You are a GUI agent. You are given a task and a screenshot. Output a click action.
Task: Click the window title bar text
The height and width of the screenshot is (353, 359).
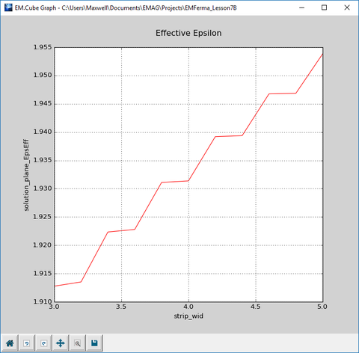click(126, 8)
